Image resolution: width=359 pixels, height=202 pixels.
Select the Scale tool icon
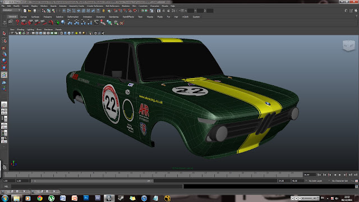[4, 68]
